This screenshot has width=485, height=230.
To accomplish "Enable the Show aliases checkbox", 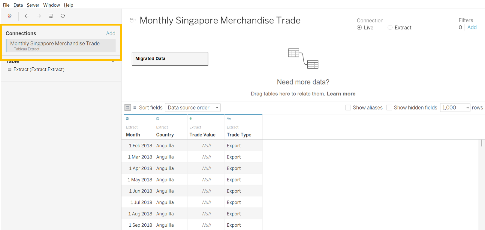I will click(x=348, y=108).
